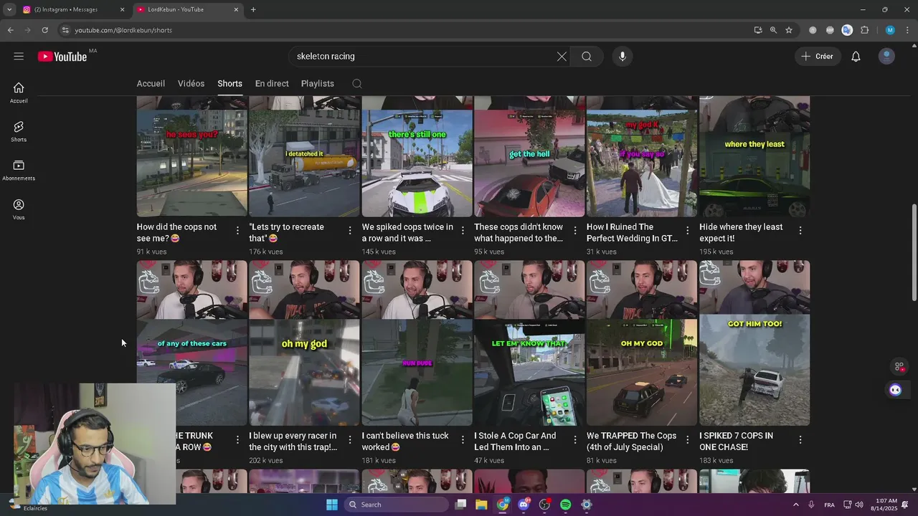Open options for "How did the cops not see me?"
Image resolution: width=918 pixels, height=516 pixels.
click(x=237, y=230)
